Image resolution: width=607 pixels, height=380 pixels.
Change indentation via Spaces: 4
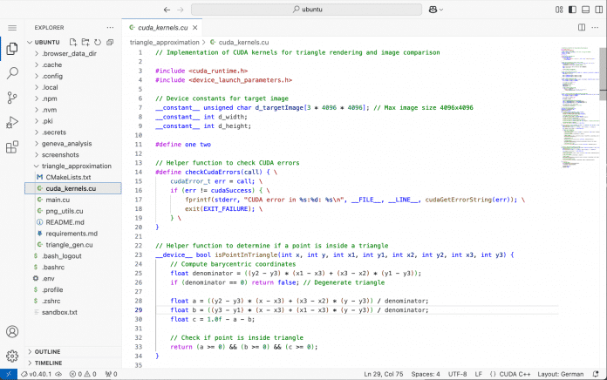(426, 374)
